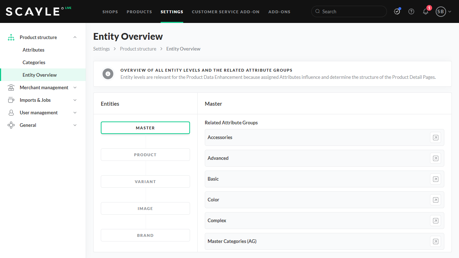Image resolution: width=459 pixels, height=258 pixels.
Task: Open Color attribute group external link icon
Action: tap(435, 200)
